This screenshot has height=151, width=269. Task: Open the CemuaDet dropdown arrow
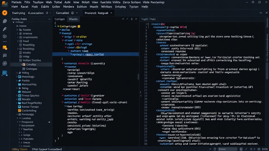[77, 13]
